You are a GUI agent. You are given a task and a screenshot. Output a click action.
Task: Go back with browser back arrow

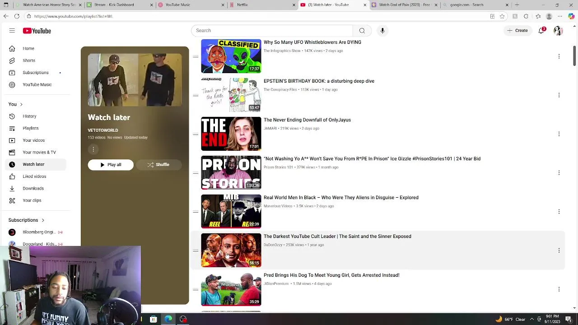click(5, 16)
